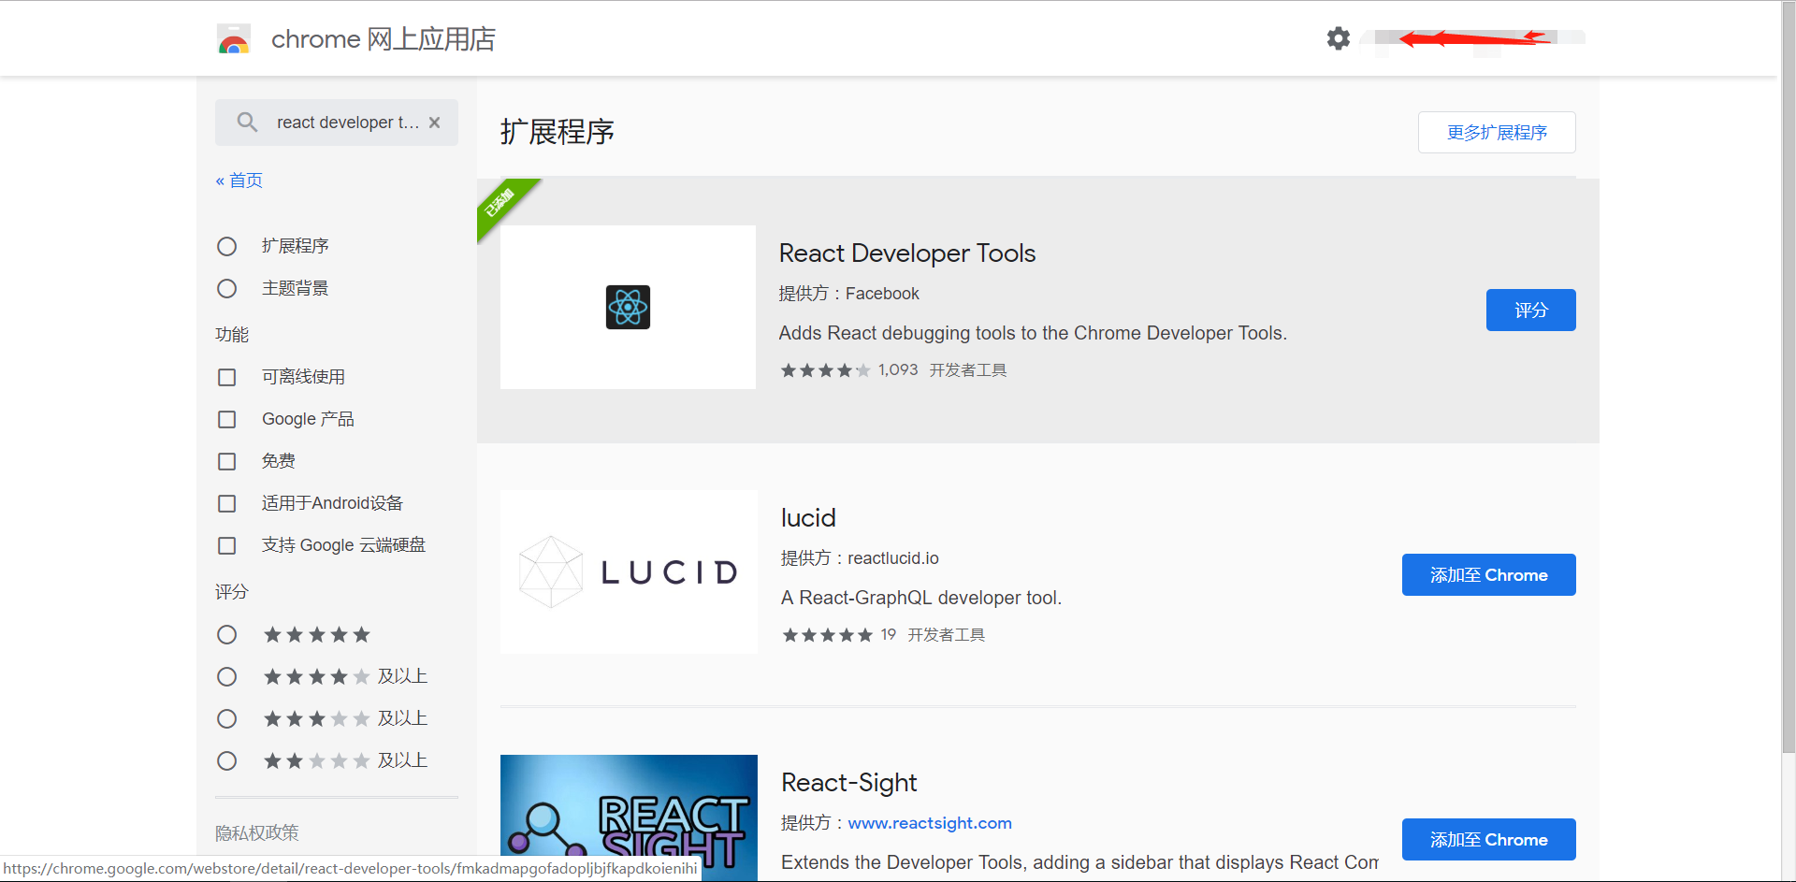Clear the search box with the X
Viewport: 1796px width, 882px height.
tap(434, 123)
